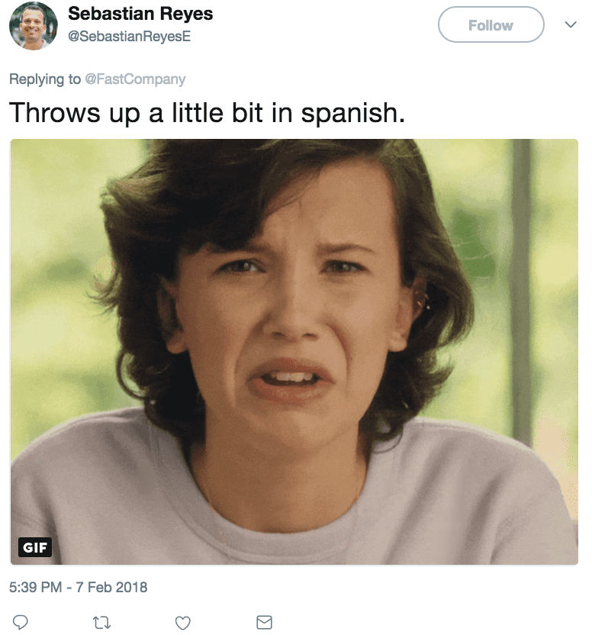Click the '7 Feb 2018' date text
The image size is (592, 635).
coord(111,587)
